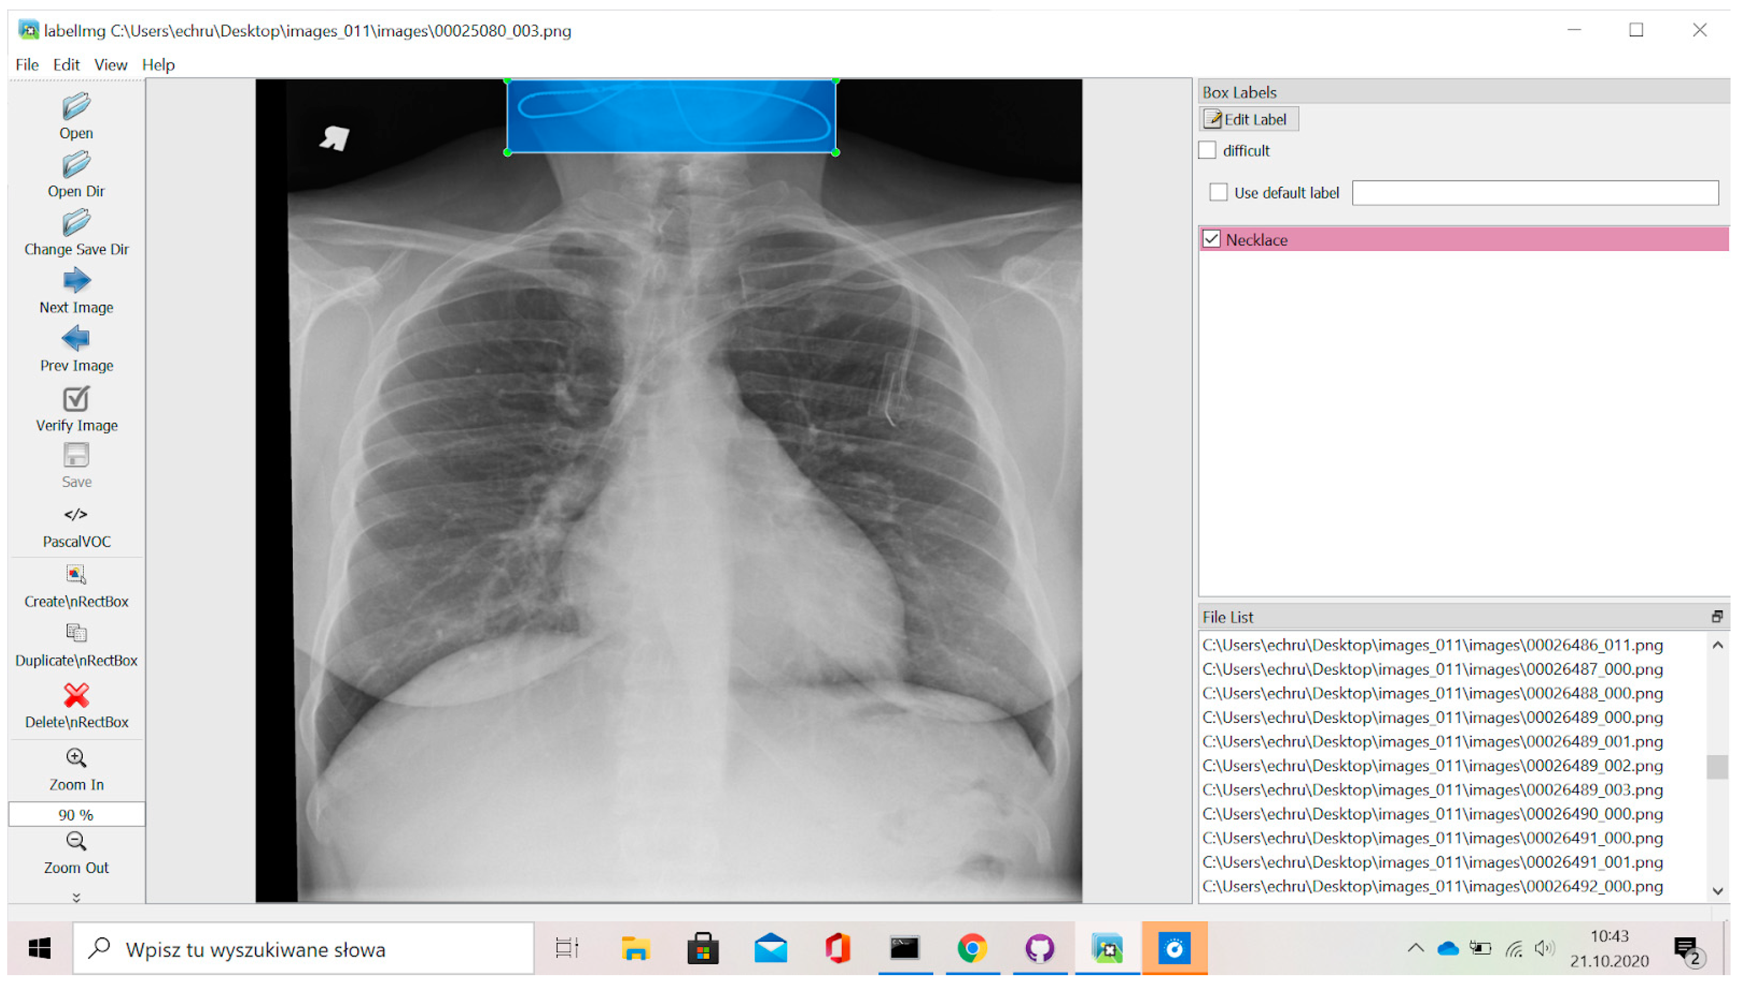The image size is (1745, 989).
Task: Select the Necklace row in Box Labels
Action: tap(1464, 239)
